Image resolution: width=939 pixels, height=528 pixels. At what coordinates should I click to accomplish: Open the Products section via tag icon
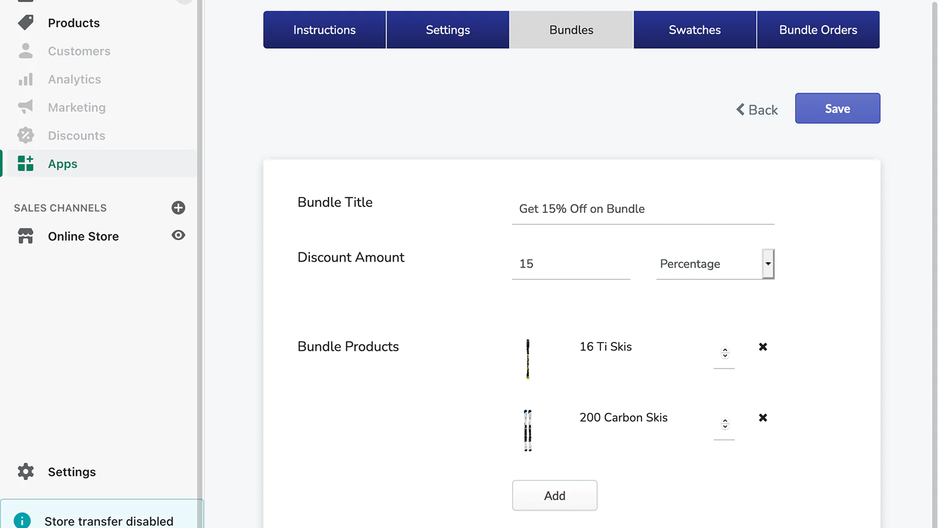[x=26, y=22]
